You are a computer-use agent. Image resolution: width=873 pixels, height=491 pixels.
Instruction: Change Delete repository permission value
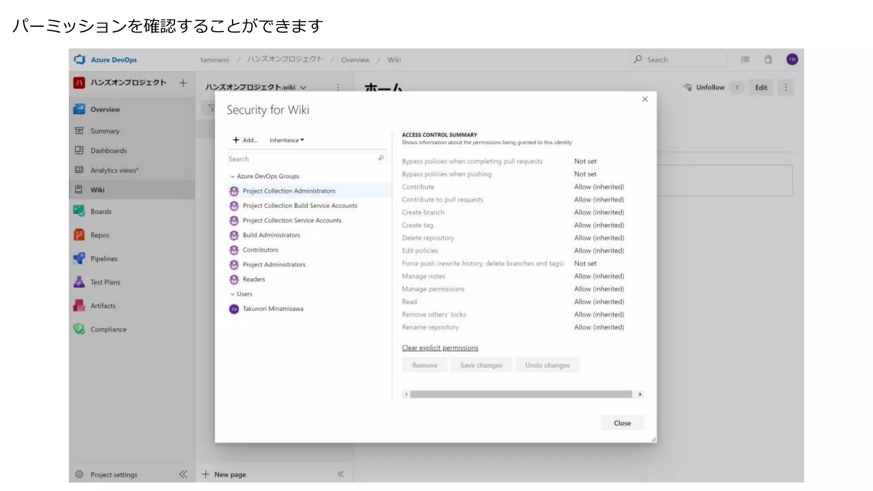click(x=599, y=238)
